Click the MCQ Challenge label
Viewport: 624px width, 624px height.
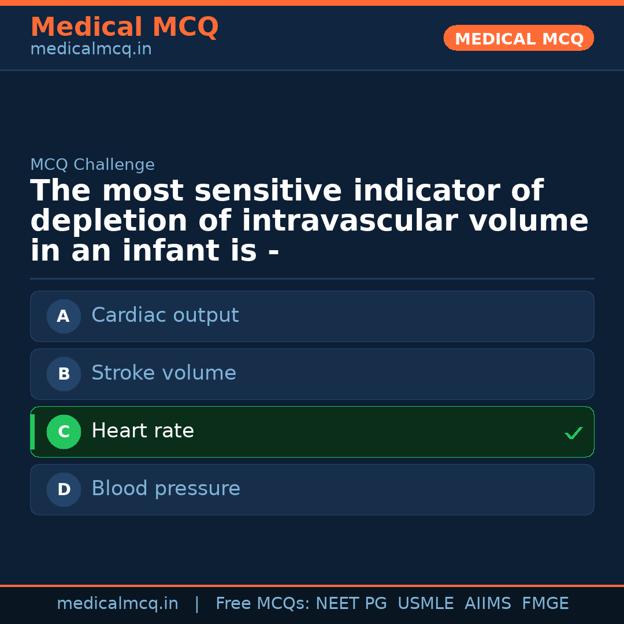point(92,165)
